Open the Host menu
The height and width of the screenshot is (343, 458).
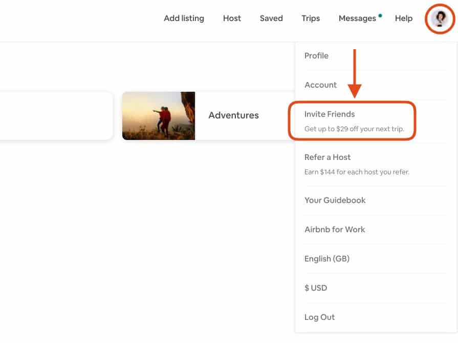click(x=232, y=18)
